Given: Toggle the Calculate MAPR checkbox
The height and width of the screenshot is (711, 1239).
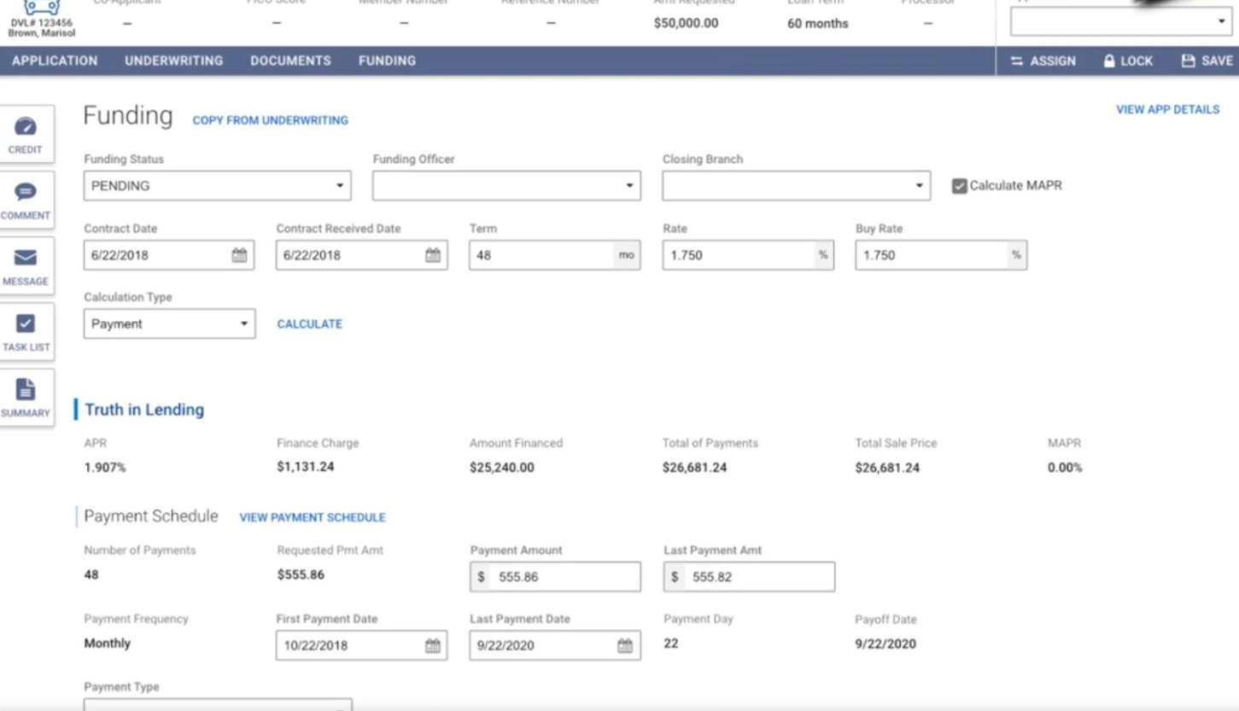Looking at the screenshot, I should (960, 186).
